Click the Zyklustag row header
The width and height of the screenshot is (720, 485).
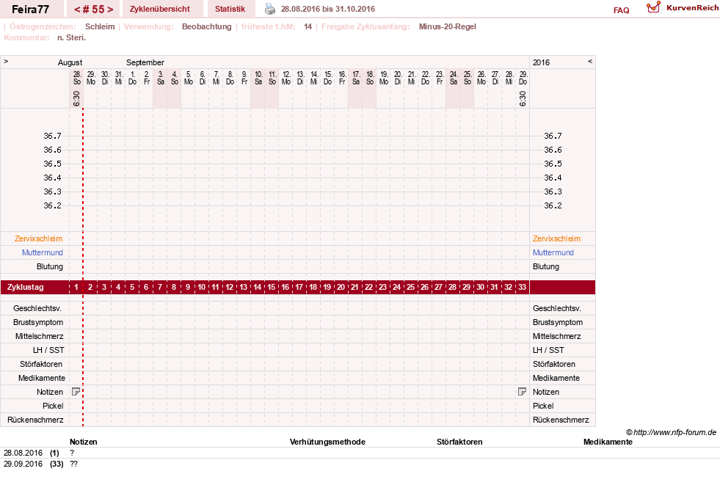pos(26,287)
